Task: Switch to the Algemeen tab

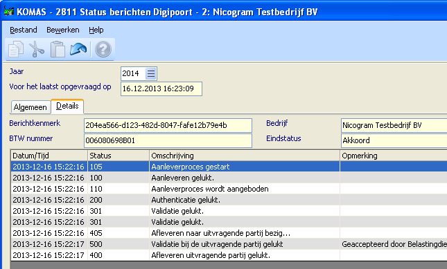Action: click(x=30, y=107)
